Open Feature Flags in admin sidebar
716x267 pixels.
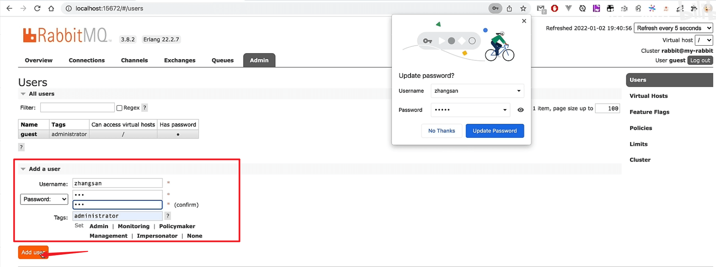click(649, 112)
